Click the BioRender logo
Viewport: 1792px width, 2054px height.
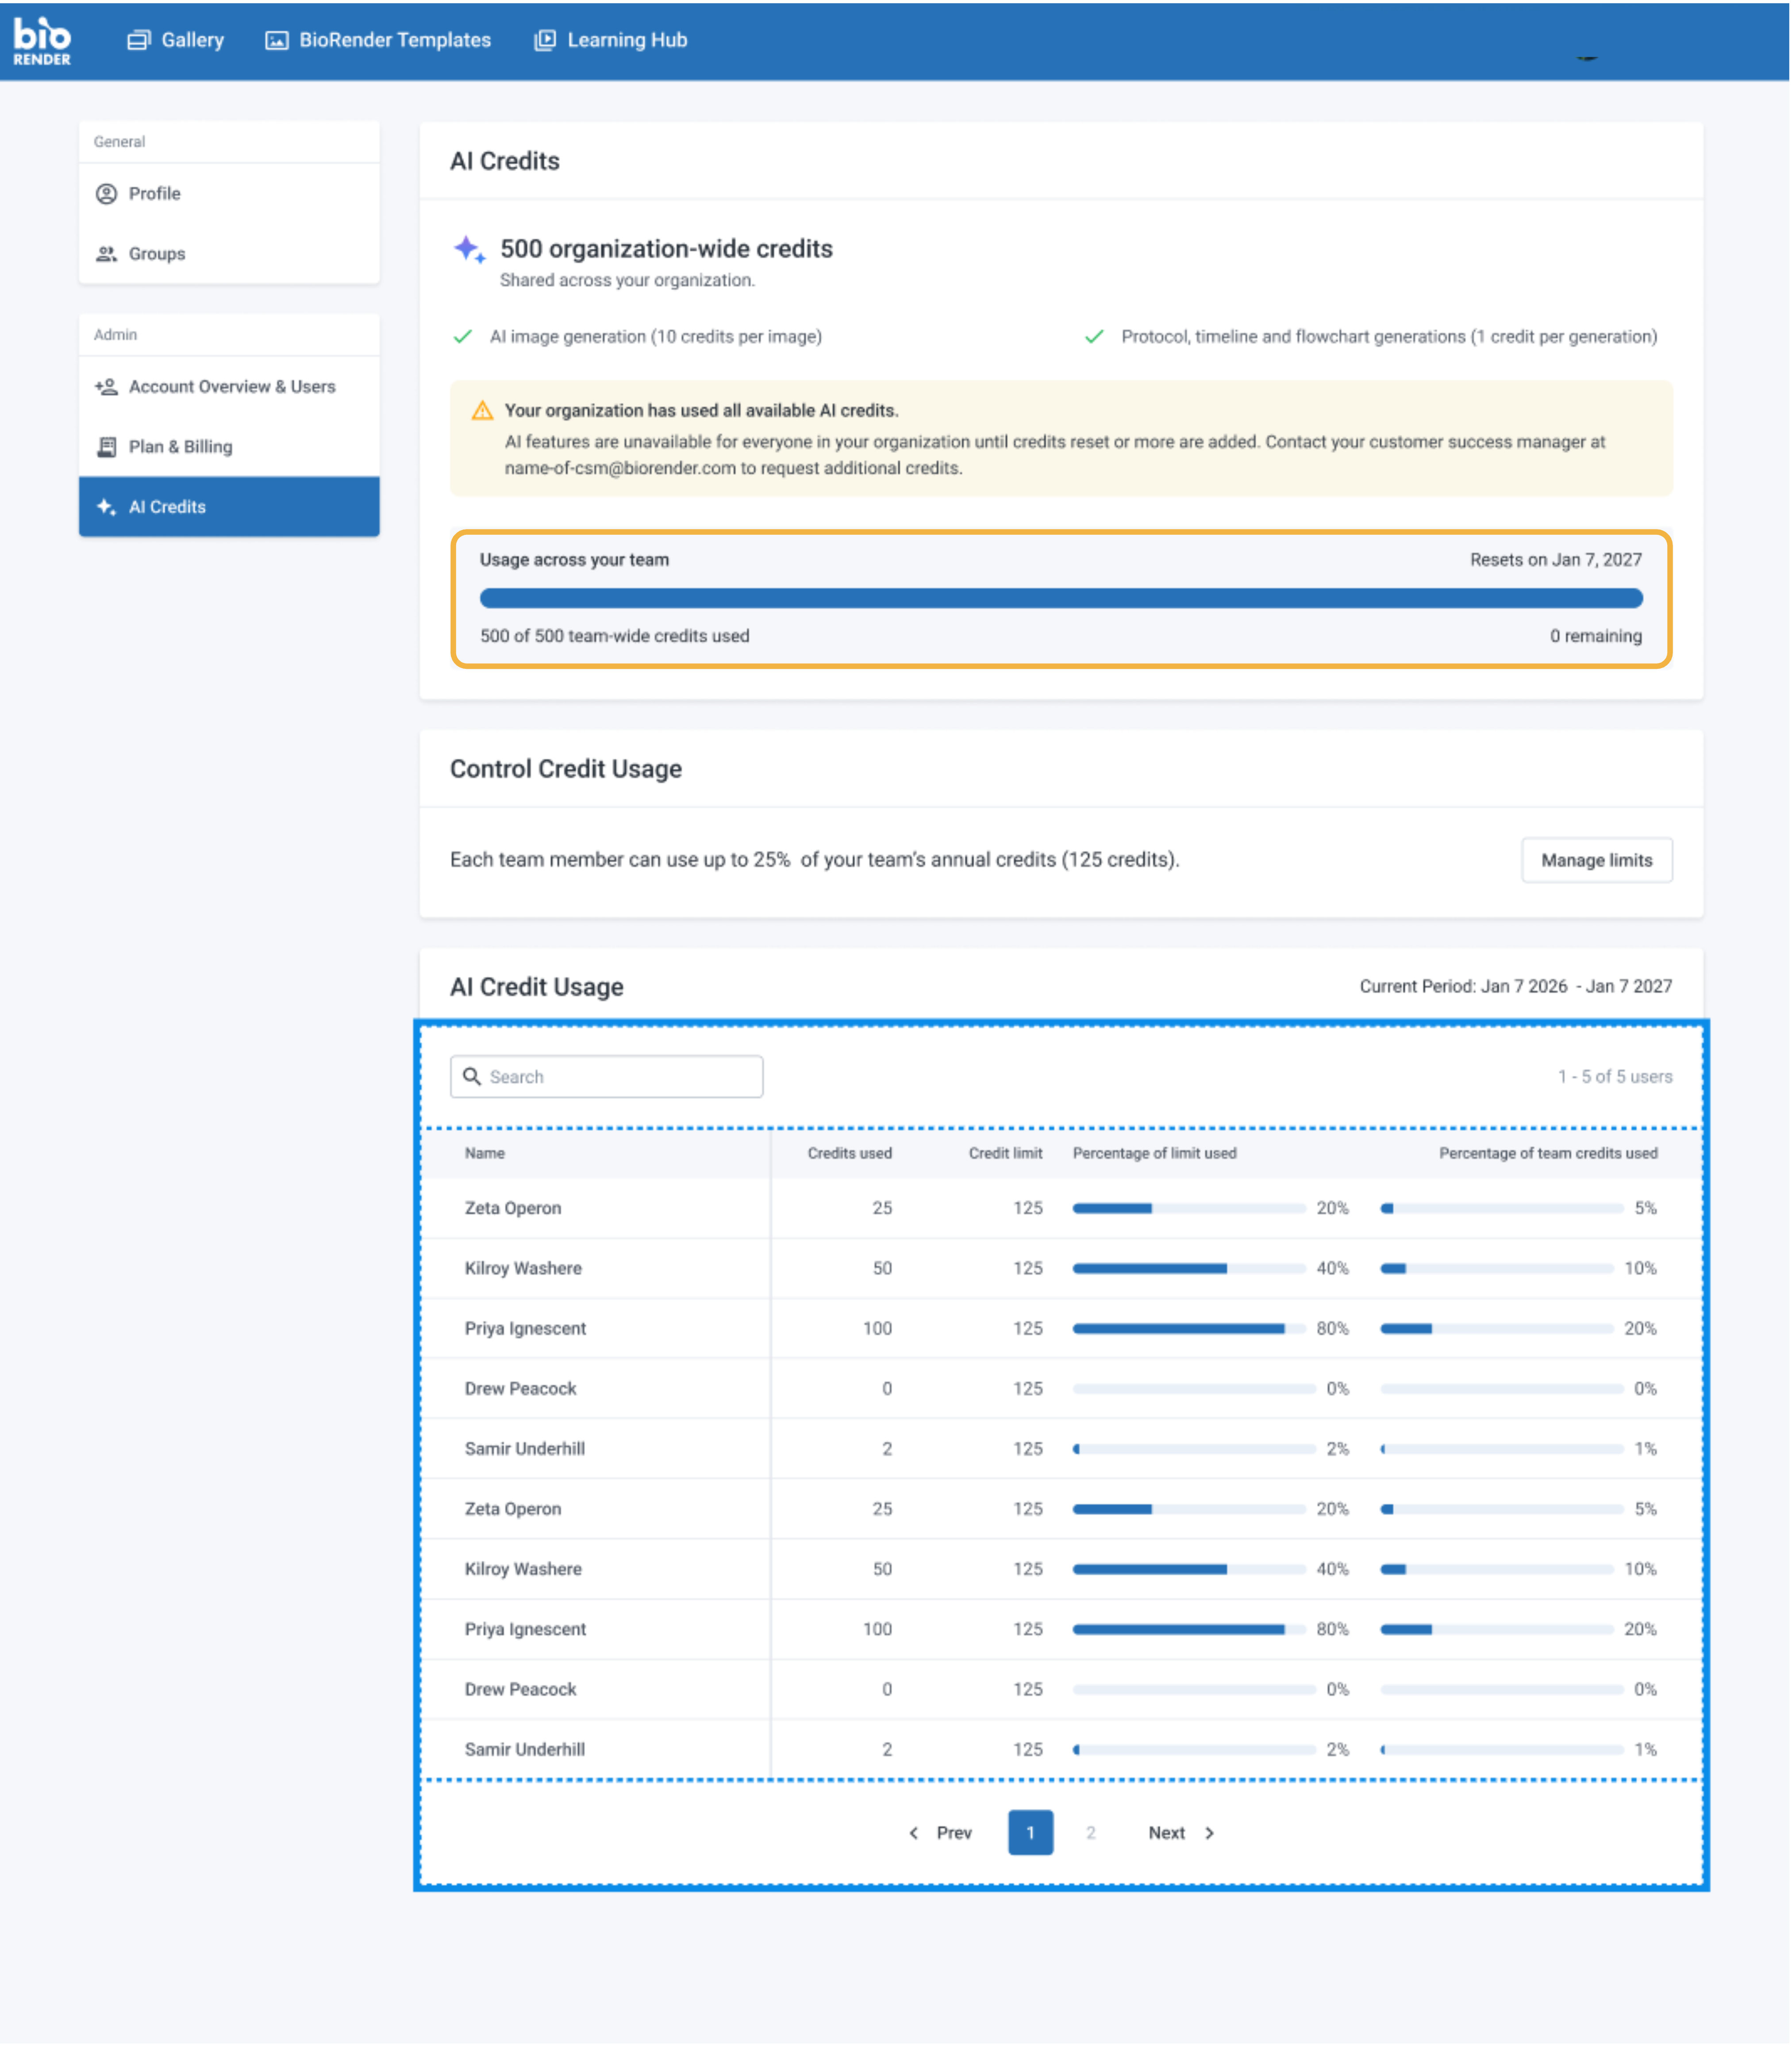(x=42, y=40)
